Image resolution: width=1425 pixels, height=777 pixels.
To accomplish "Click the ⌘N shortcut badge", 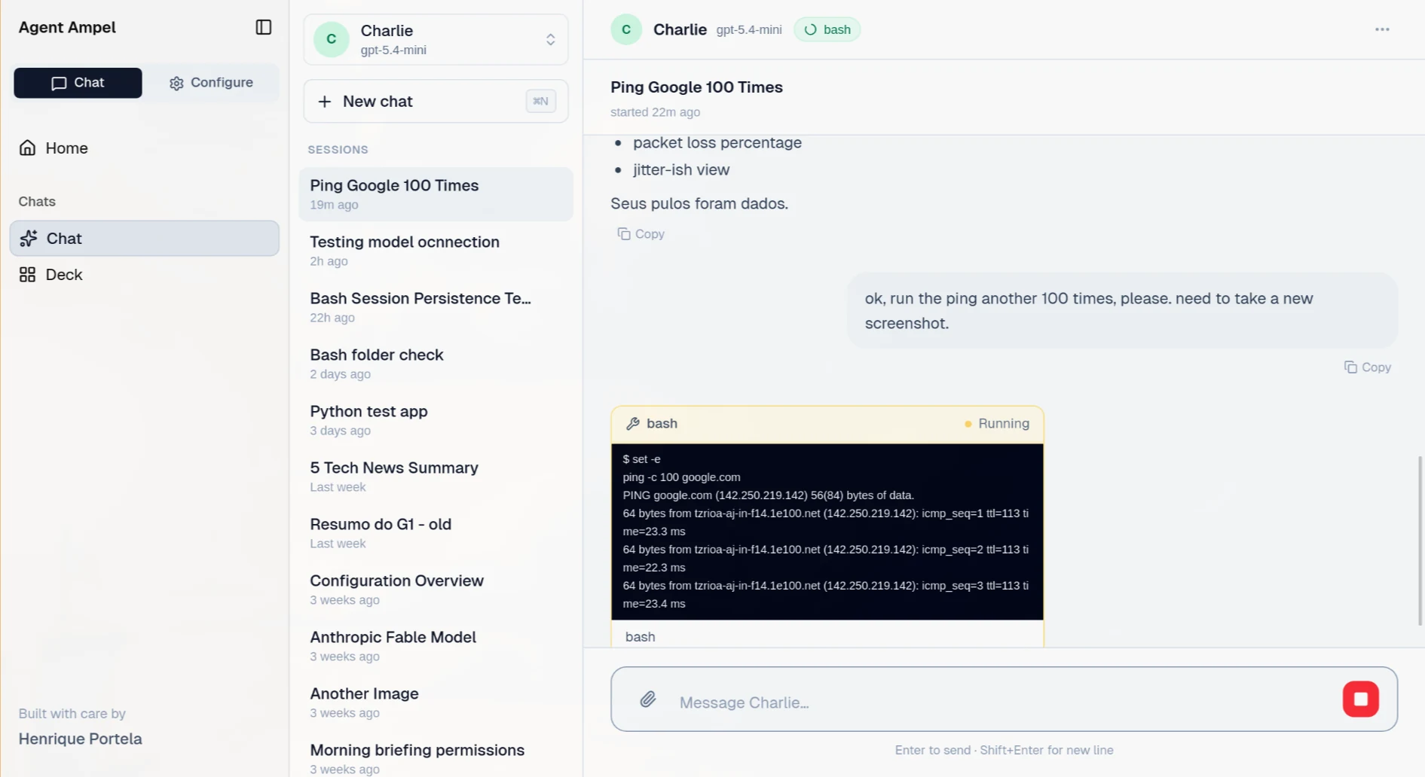I will 540,101.
